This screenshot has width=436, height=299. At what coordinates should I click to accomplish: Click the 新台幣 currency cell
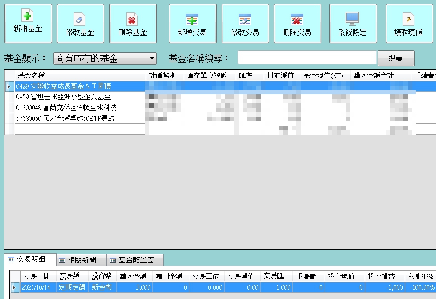coord(103,287)
